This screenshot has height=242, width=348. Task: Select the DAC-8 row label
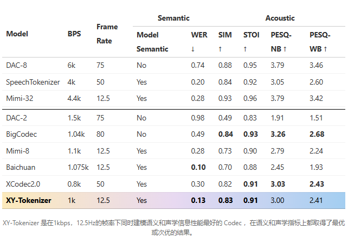click(17, 65)
